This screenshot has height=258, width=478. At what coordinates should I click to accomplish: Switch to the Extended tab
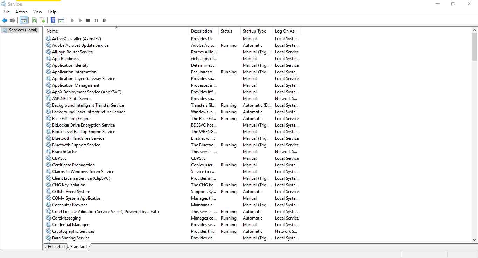56,247
